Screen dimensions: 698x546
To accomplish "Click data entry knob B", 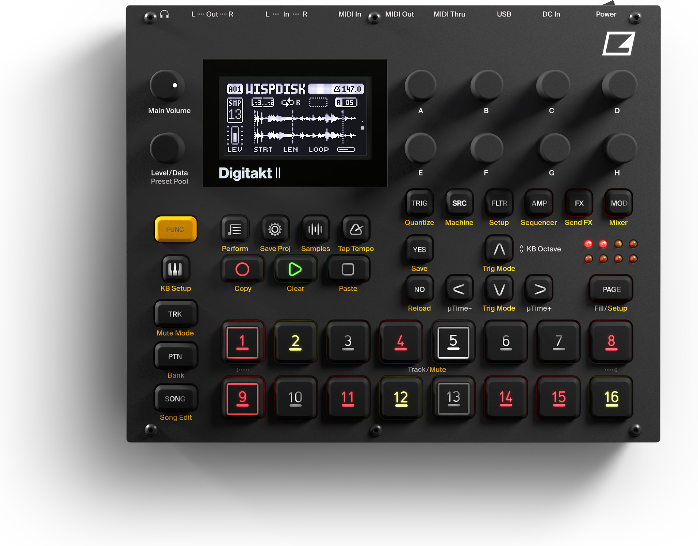I will click(486, 85).
